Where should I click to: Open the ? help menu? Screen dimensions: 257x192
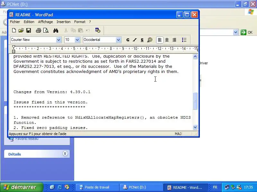pyautogui.click(x=90, y=22)
